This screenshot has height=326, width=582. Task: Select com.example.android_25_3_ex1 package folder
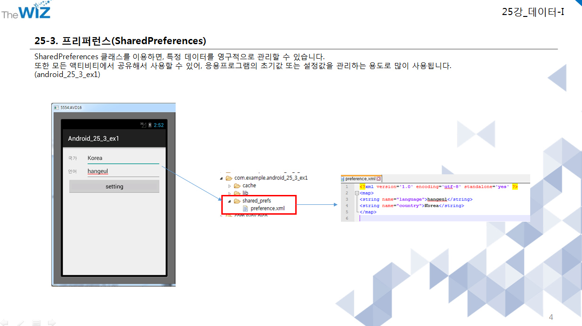pyautogui.click(x=267, y=178)
